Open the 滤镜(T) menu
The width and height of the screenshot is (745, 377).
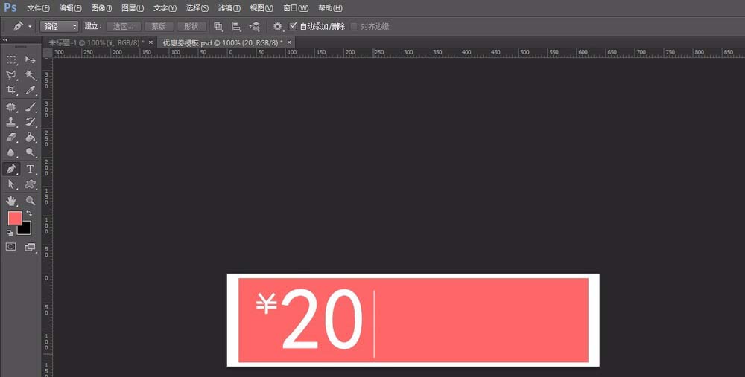229,8
